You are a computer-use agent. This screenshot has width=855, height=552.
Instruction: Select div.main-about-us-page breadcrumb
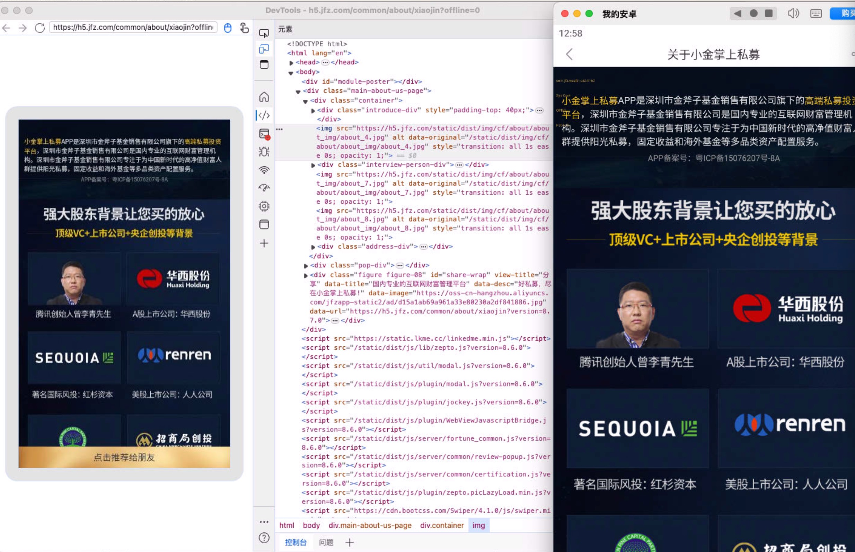[370, 525]
